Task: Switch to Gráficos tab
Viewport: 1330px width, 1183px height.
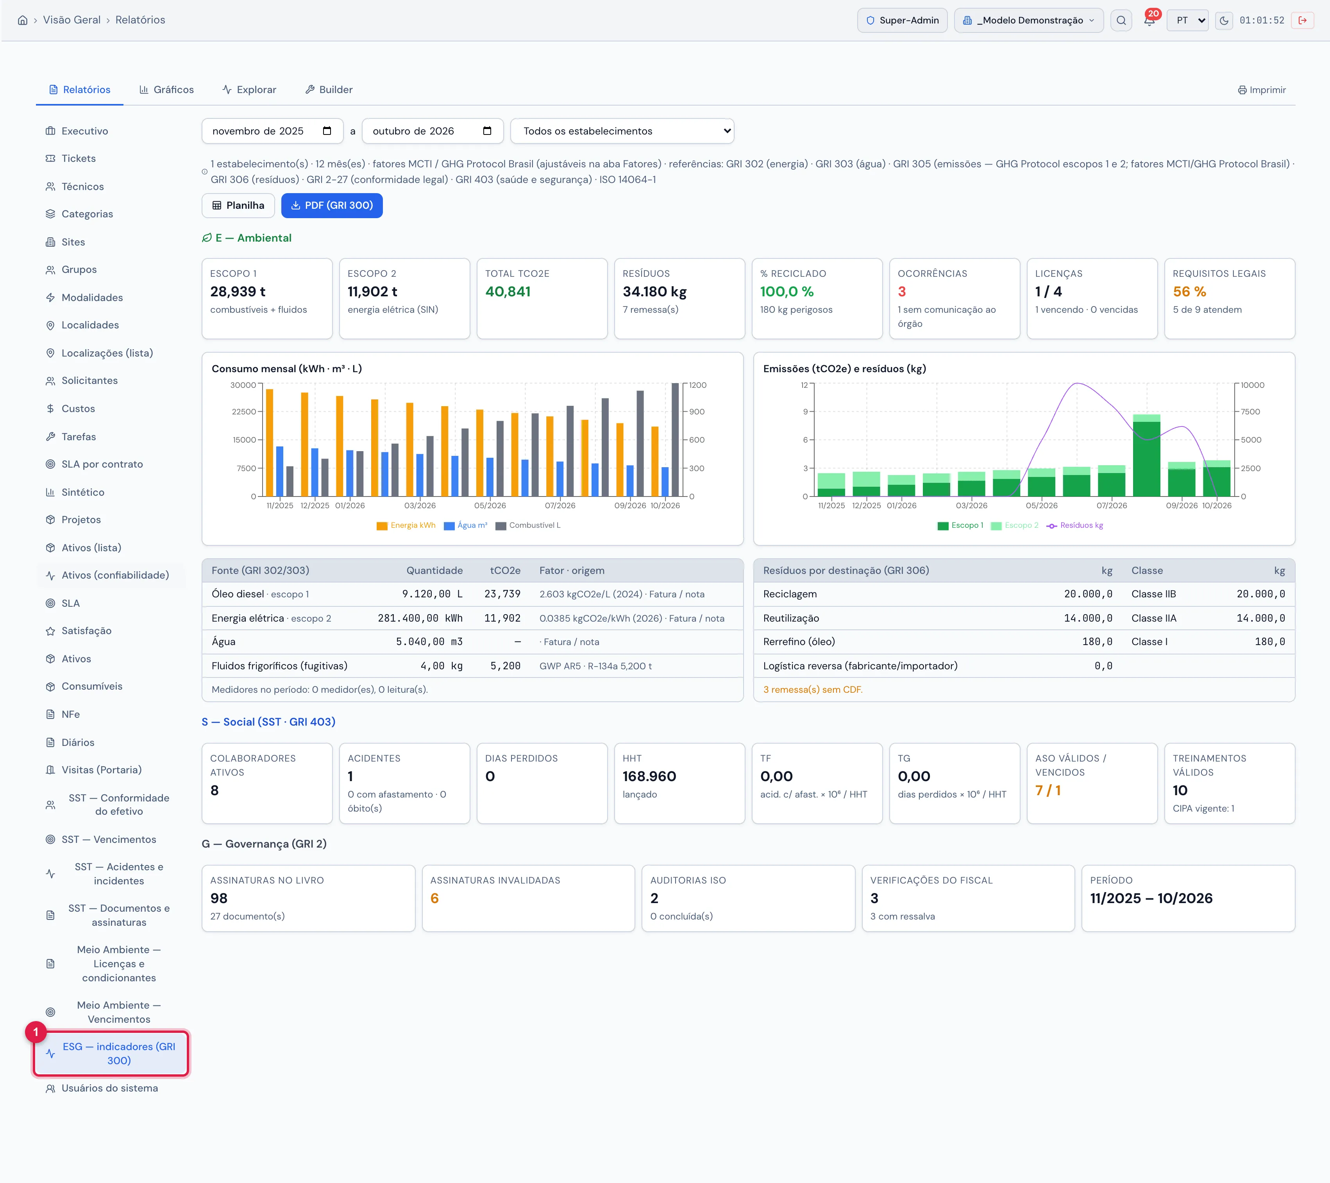Action: click(166, 90)
